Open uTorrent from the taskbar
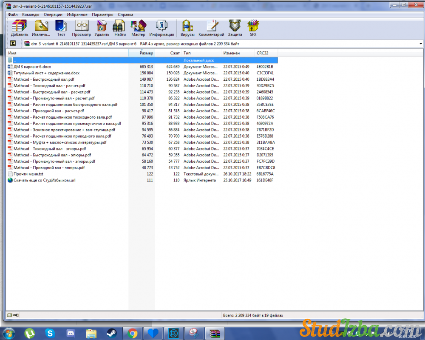Viewport: 425px width, 340px height. point(29,333)
